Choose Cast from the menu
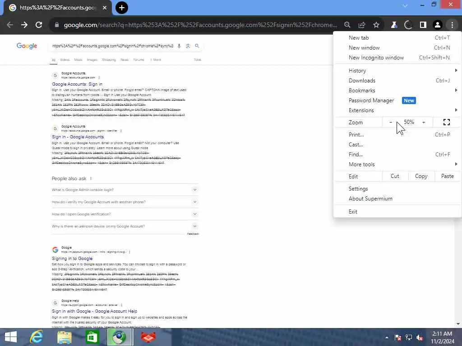The width and height of the screenshot is (462, 346). pyautogui.click(x=397, y=145)
